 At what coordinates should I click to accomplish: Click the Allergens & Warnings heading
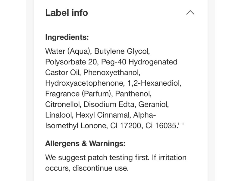pyautogui.click(x=85, y=143)
